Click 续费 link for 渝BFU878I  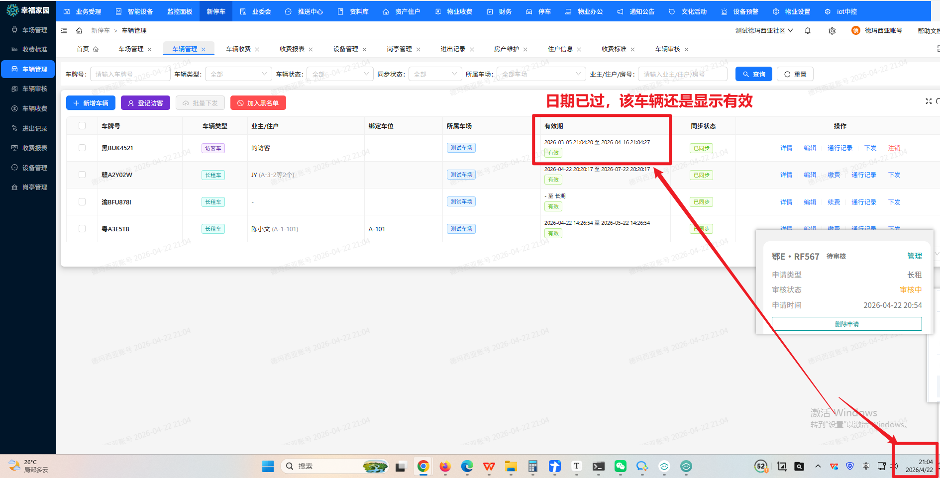834,201
